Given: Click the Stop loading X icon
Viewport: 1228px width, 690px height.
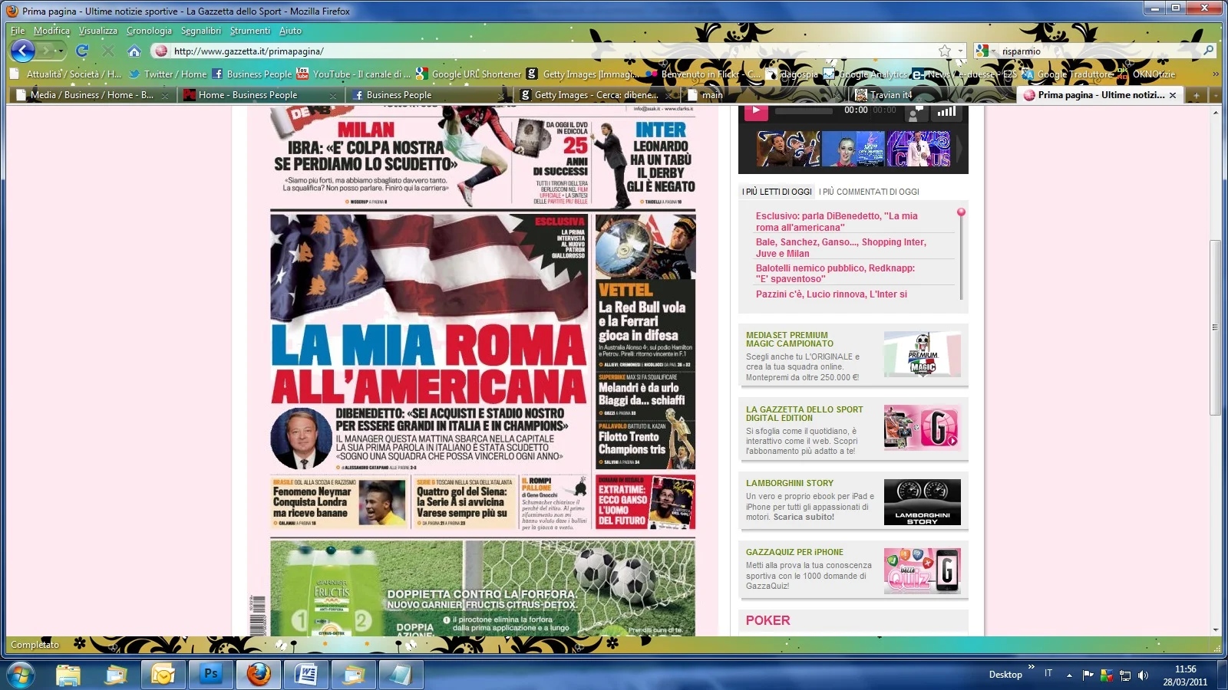Looking at the screenshot, I should [x=108, y=51].
